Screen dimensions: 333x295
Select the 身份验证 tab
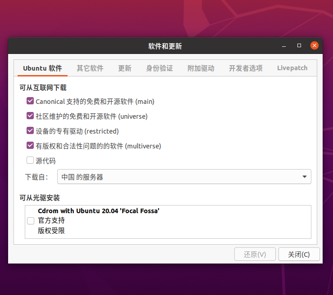pyautogui.click(x=160, y=68)
